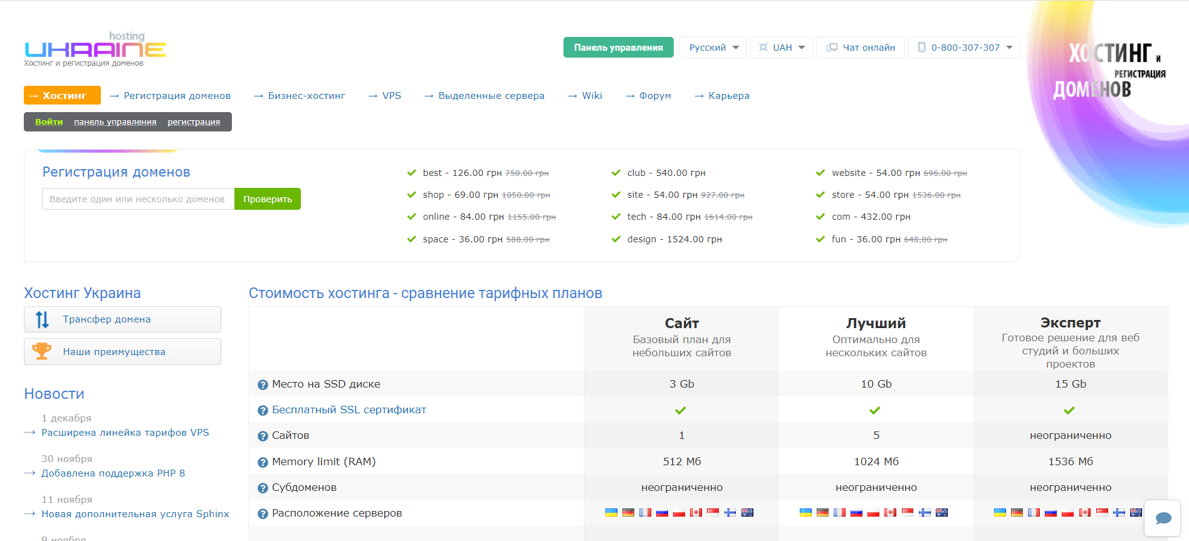Open the Wiki menu item
Image resolution: width=1189 pixels, height=541 pixels.
click(x=592, y=96)
